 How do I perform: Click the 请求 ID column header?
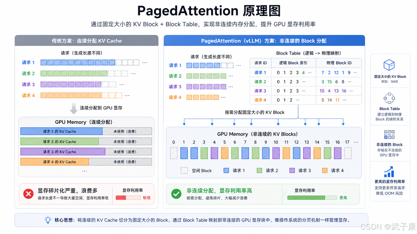coord(261,63)
